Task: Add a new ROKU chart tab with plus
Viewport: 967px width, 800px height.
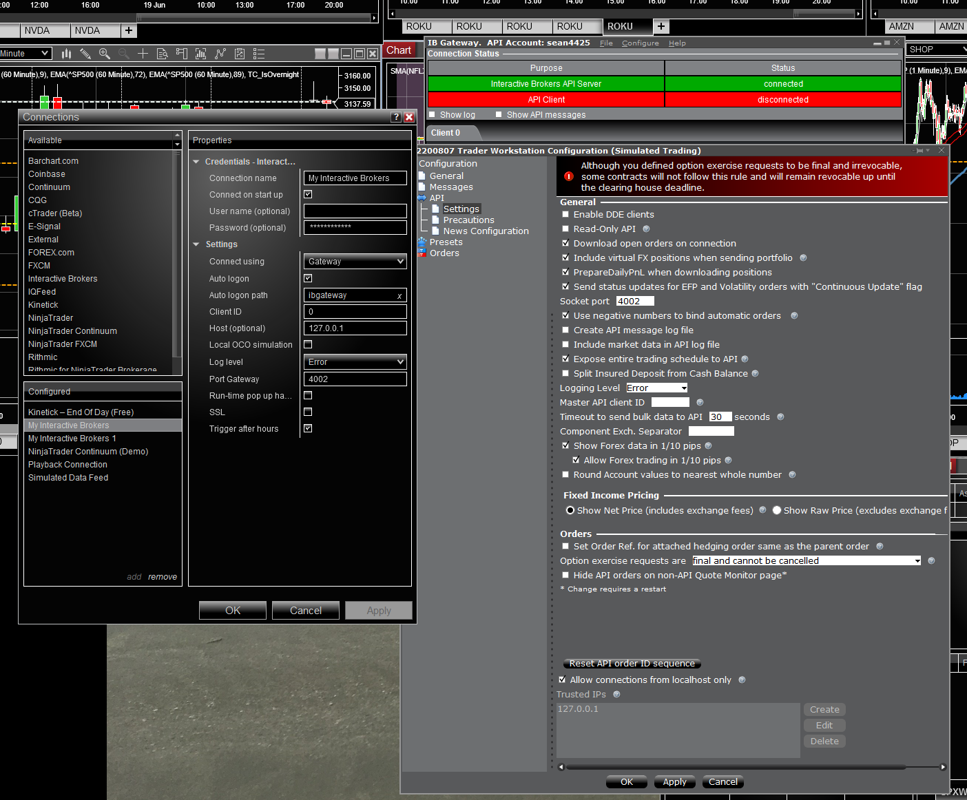Action: coord(661,27)
